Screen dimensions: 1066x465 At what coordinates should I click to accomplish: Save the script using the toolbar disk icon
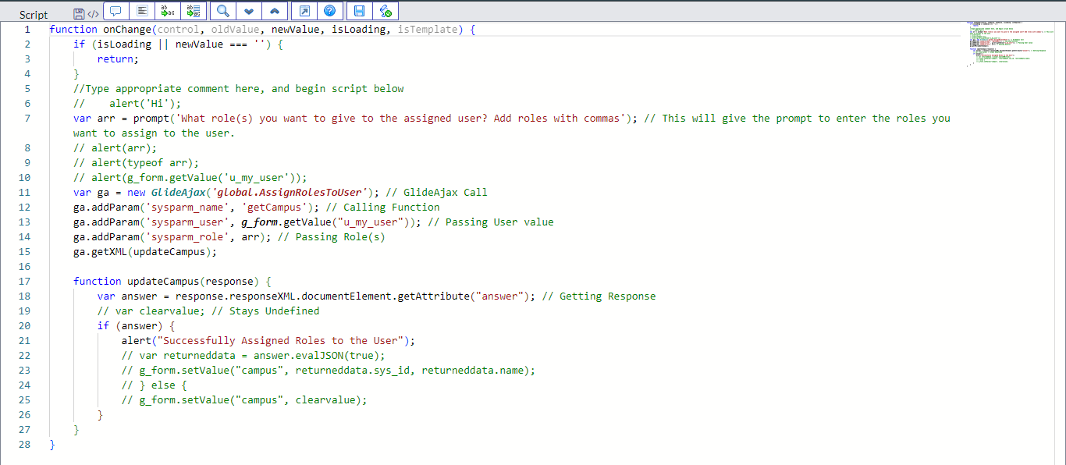358,11
